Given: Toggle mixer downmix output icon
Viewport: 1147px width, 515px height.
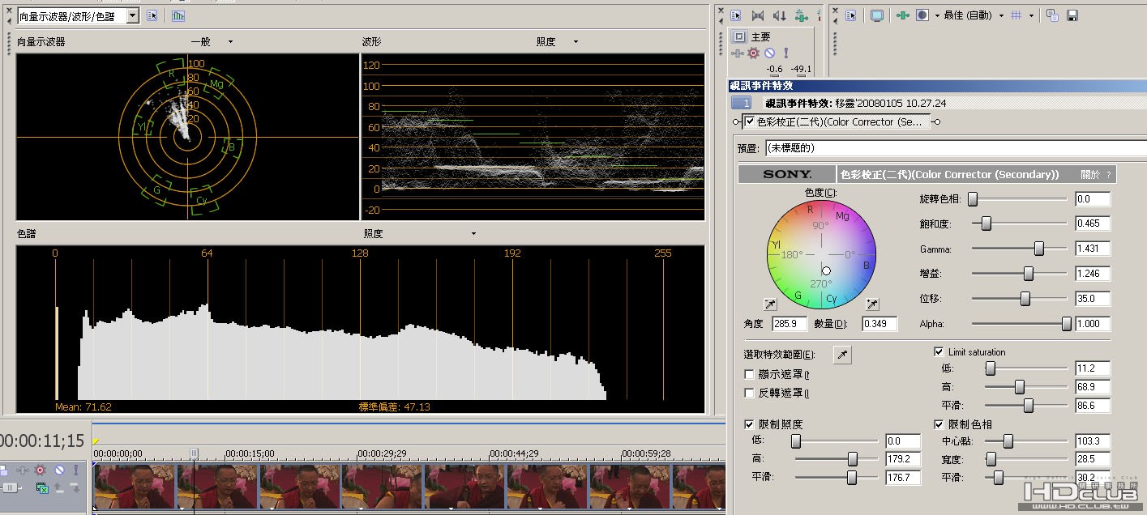Looking at the screenshot, I should [758, 15].
